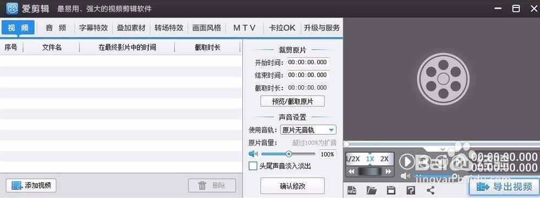Screen dimensions: 540x198
Task: Set playback speed to 2X
Action: tap(384, 159)
